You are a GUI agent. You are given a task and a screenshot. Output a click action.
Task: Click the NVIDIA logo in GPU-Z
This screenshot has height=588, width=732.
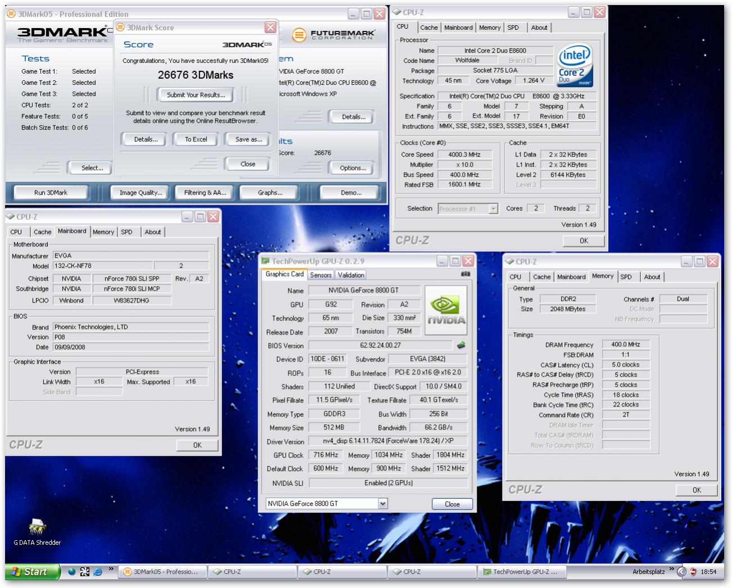(x=446, y=310)
